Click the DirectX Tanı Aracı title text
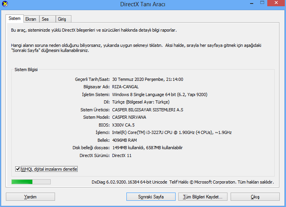Image resolution: width=286 pixels, height=207 pixels. (x=143, y=4)
